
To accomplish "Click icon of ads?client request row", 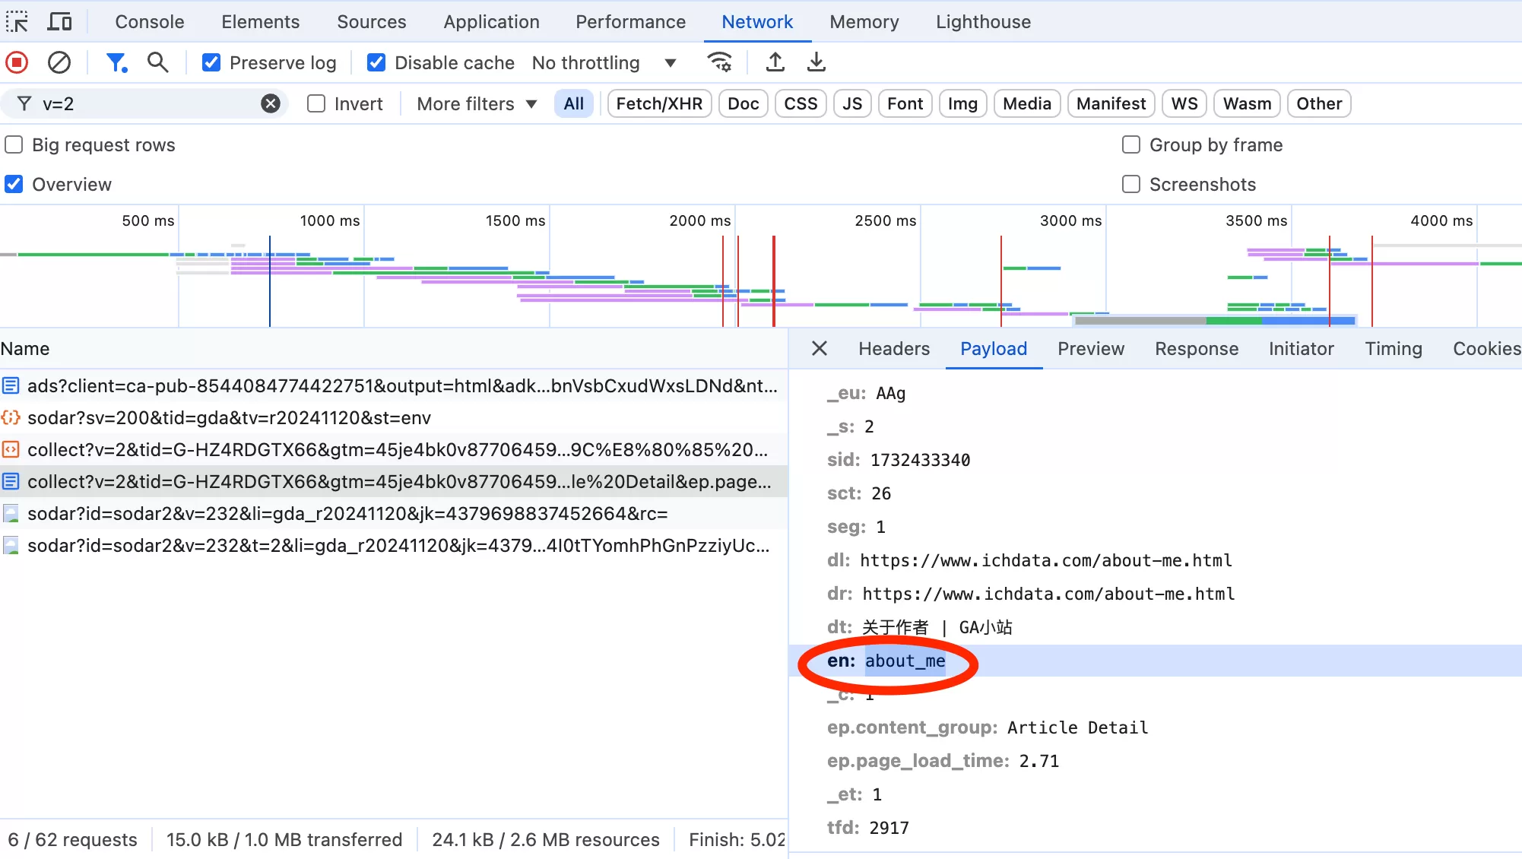I will [11, 386].
